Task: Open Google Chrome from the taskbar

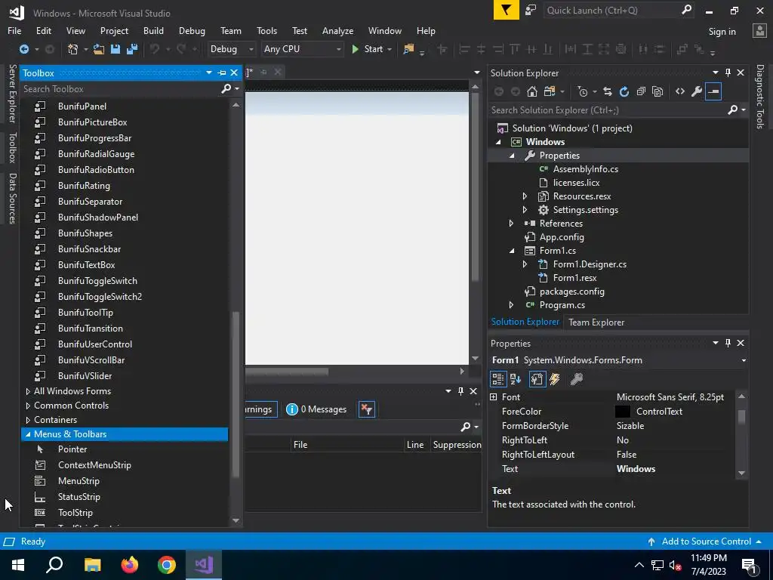Action: coord(167,565)
